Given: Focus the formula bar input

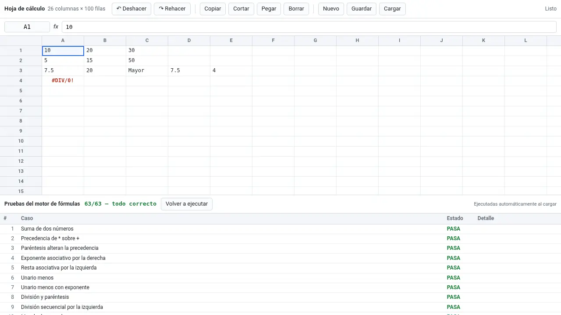Looking at the screenshot, I should pos(309,27).
